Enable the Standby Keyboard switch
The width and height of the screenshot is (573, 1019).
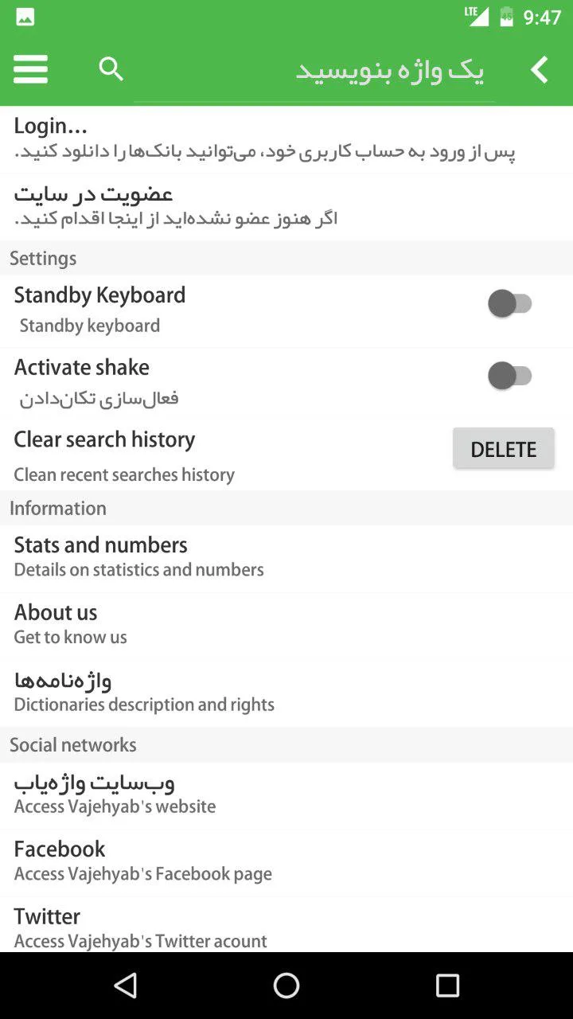click(510, 303)
